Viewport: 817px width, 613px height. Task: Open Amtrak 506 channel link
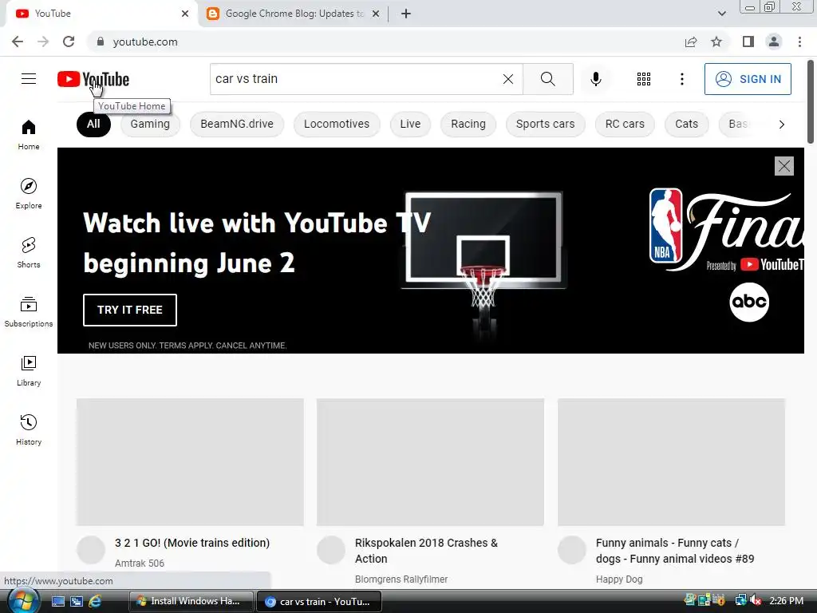tap(139, 563)
